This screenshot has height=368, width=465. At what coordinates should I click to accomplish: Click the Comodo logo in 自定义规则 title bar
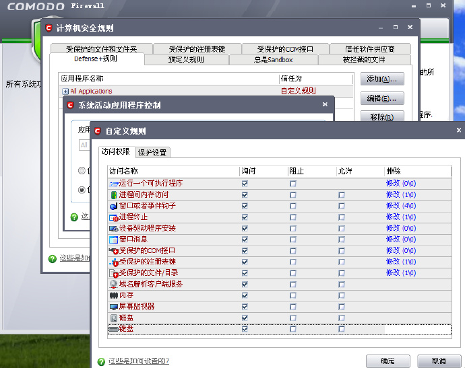pos(98,131)
